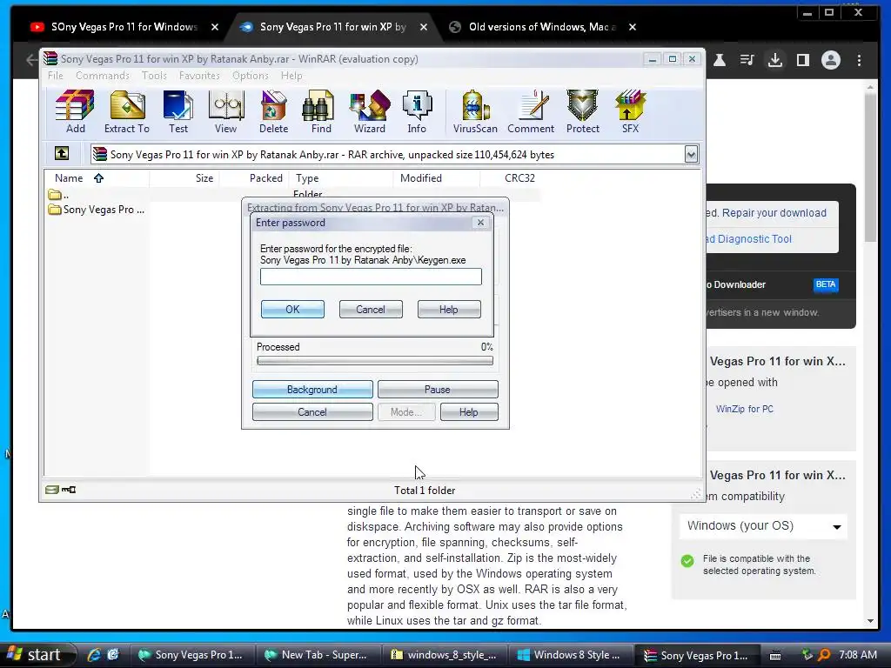Click the Info toolbar icon
This screenshot has width=891, height=668.
pos(417,111)
